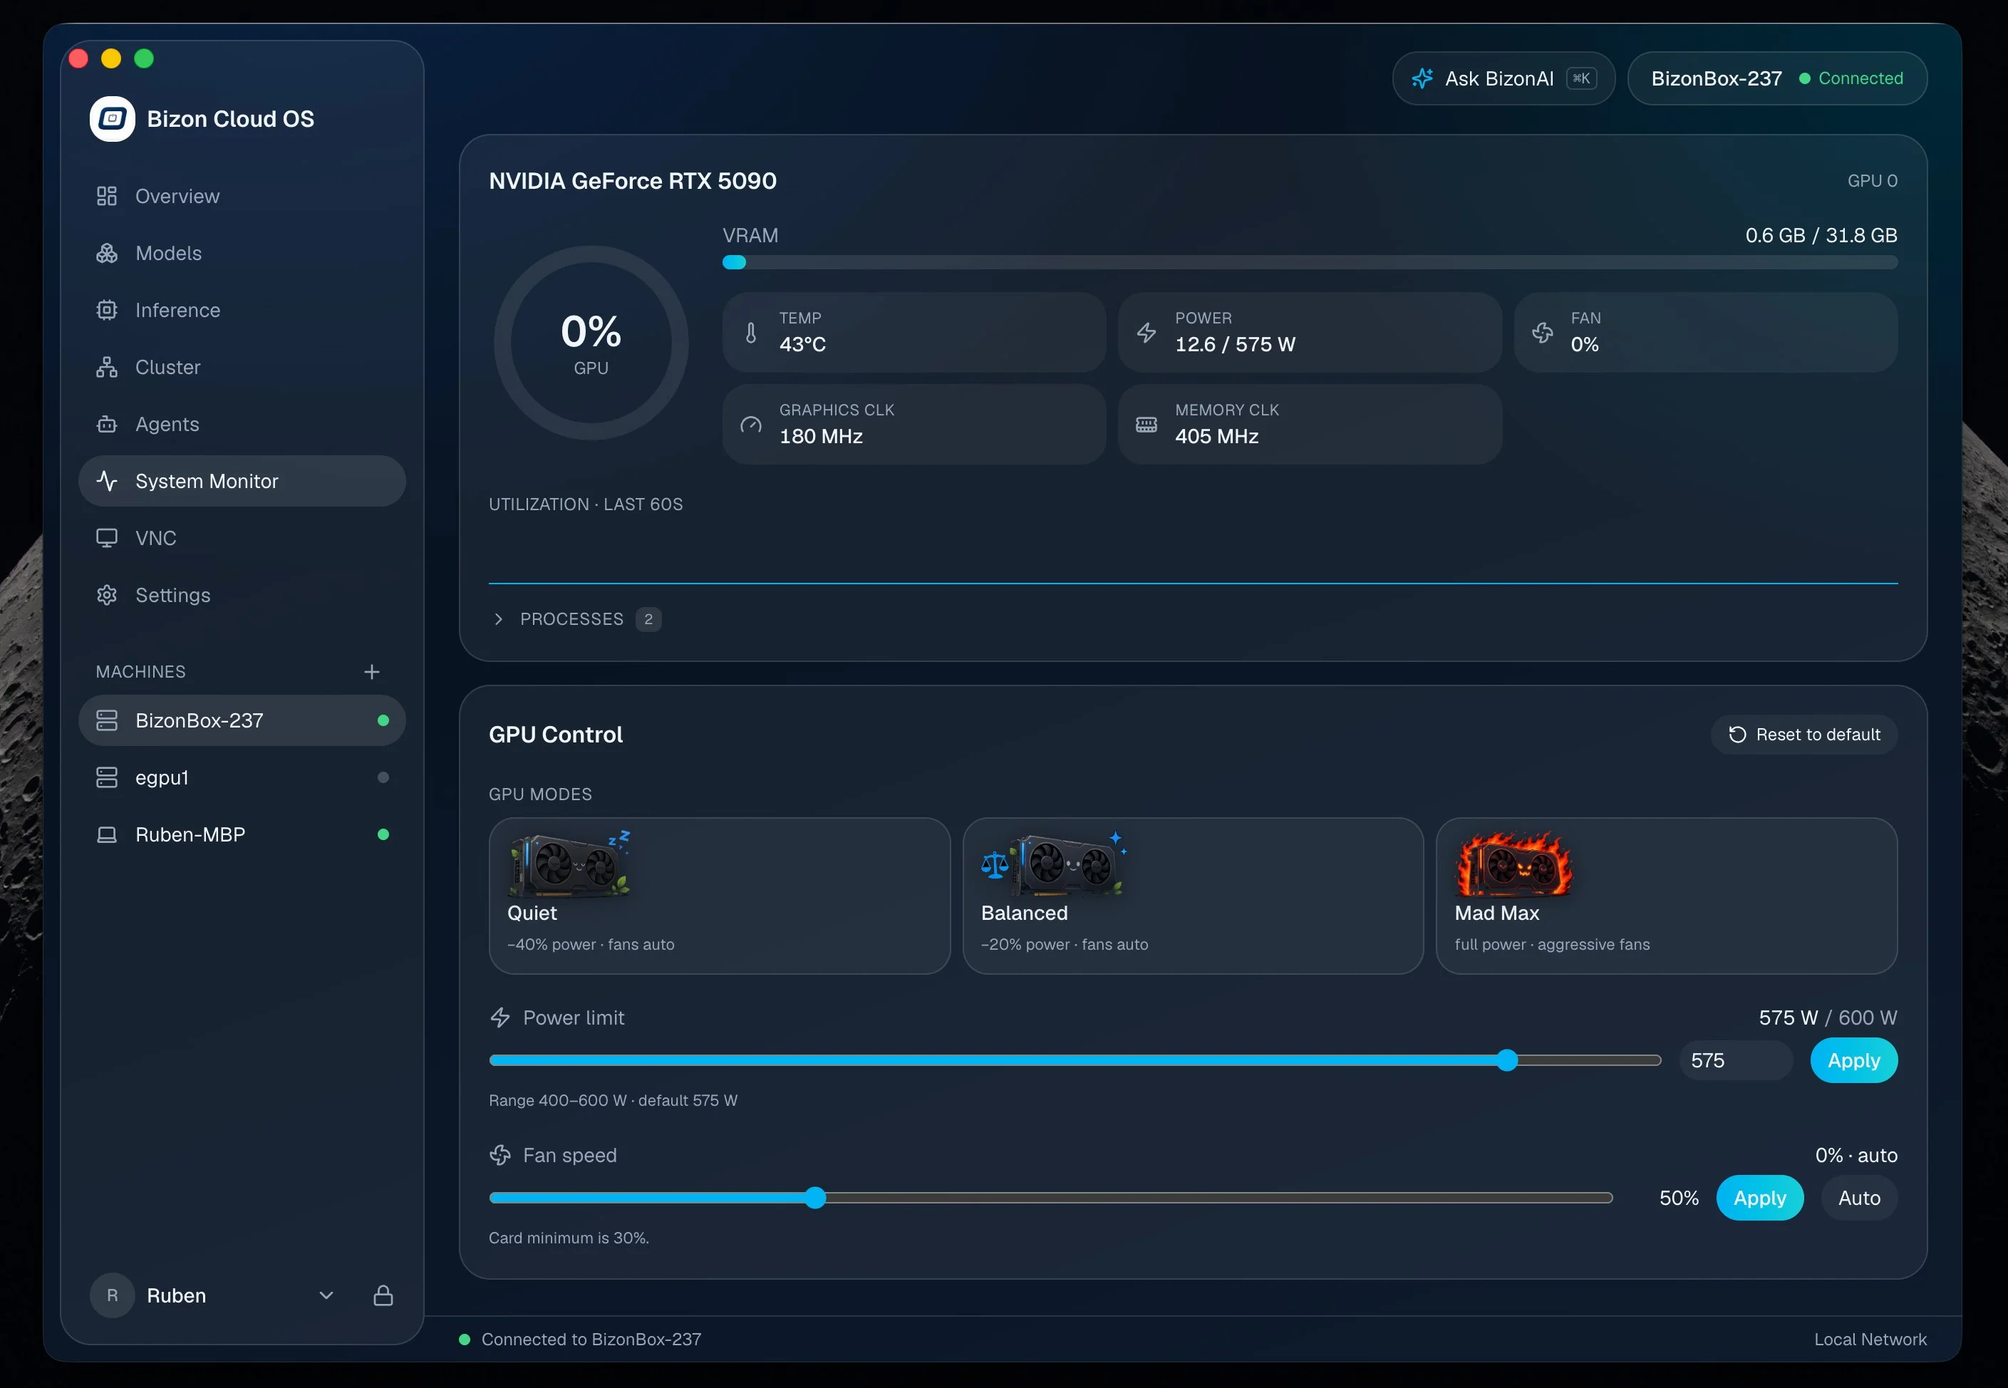Click the gauge icon in GRAPHICS CLK tile
The height and width of the screenshot is (1388, 2008).
(751, 425)
